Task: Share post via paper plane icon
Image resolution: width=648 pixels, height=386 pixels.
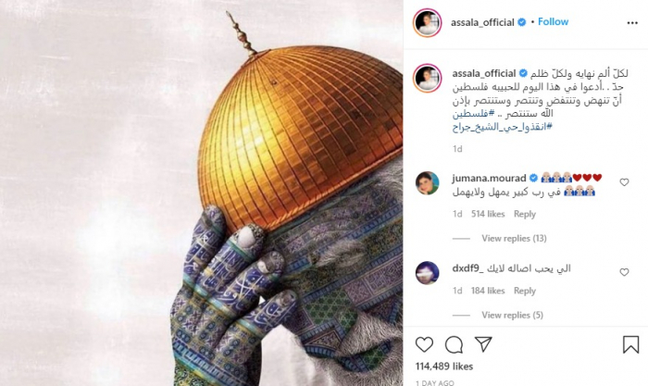Action: 483,344
